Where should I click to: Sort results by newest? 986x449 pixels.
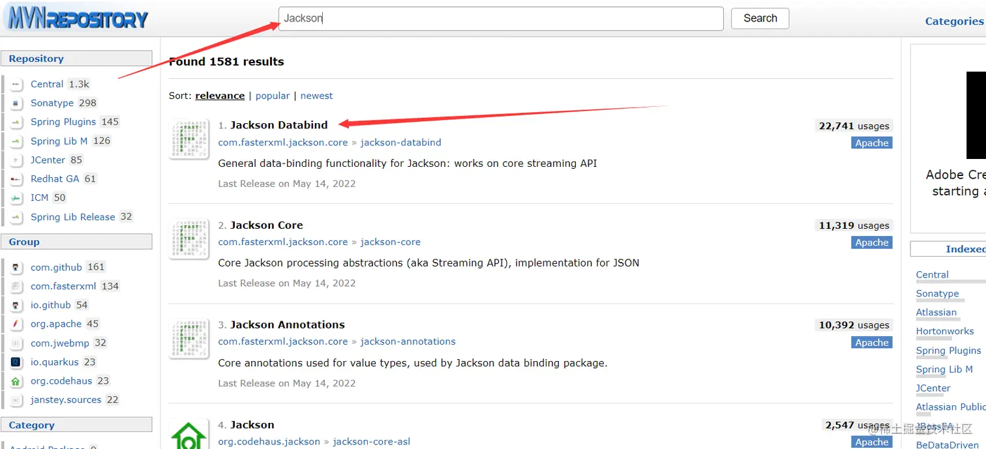click(x=317, y=96)
